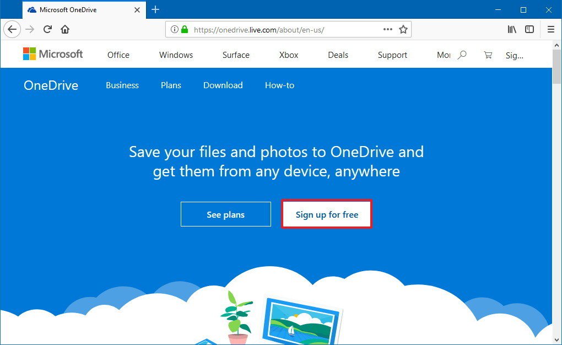The height and width of the screenshot is (345, 562).
Task: Open the Firefox hamburger menu
Action: (x=550, y=29)
